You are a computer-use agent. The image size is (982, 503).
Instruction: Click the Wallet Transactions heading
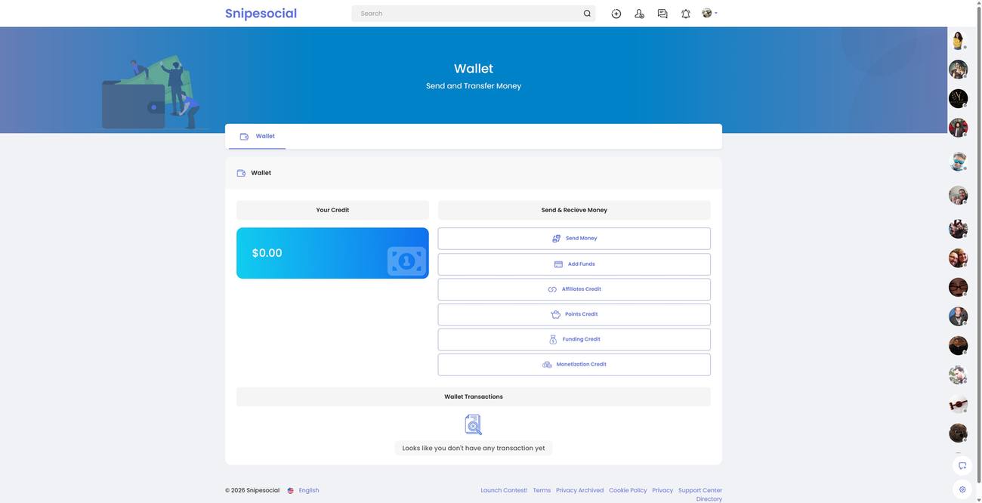[x=474, y=397]
